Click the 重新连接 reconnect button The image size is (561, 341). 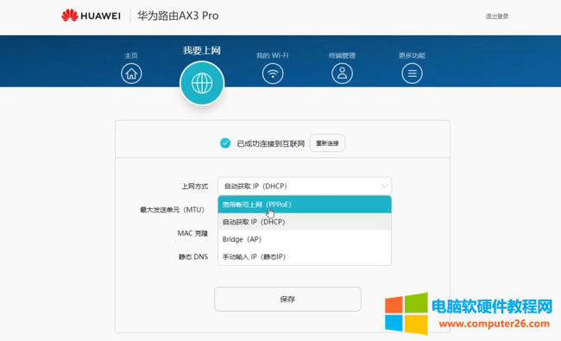[327, 143]
